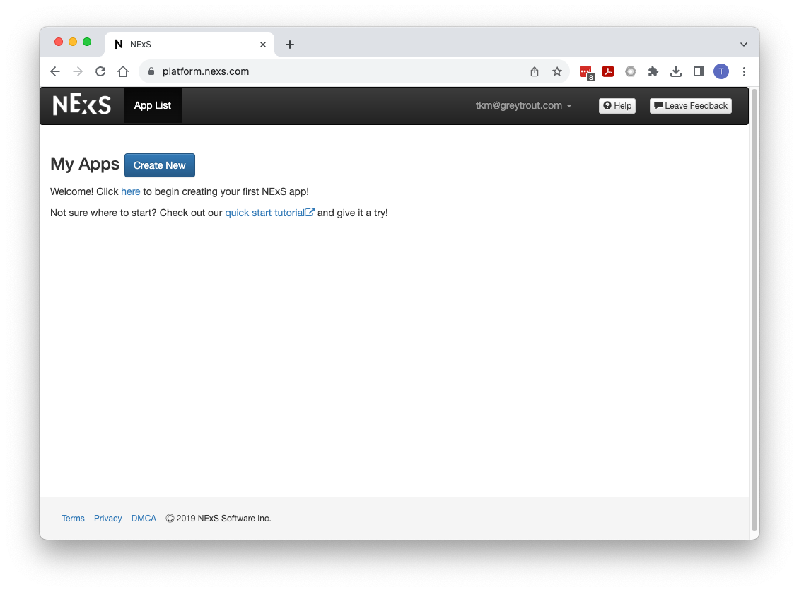Show browser downloads
The image size is (799, 592).
(676, 71)
